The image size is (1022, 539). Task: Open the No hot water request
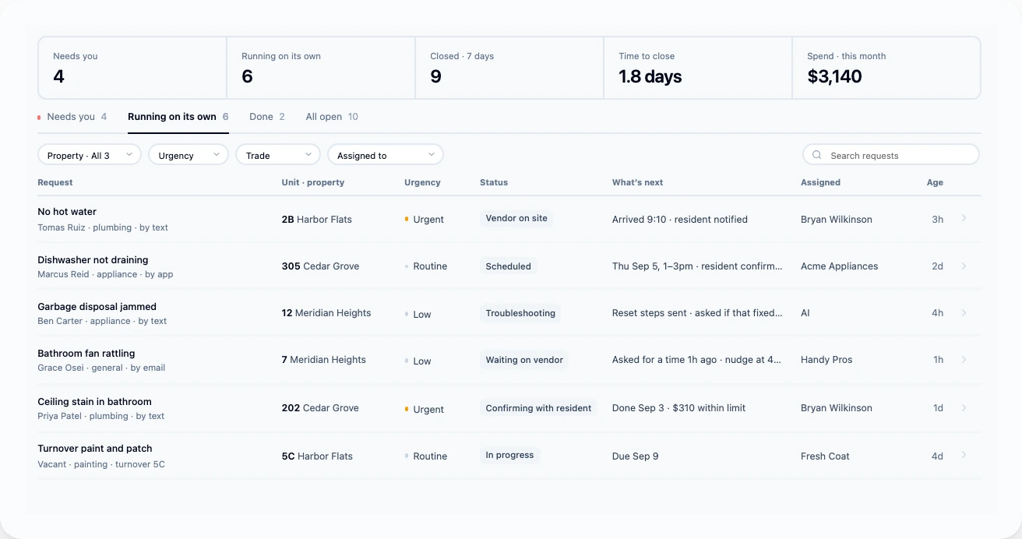tap(509, 219)
